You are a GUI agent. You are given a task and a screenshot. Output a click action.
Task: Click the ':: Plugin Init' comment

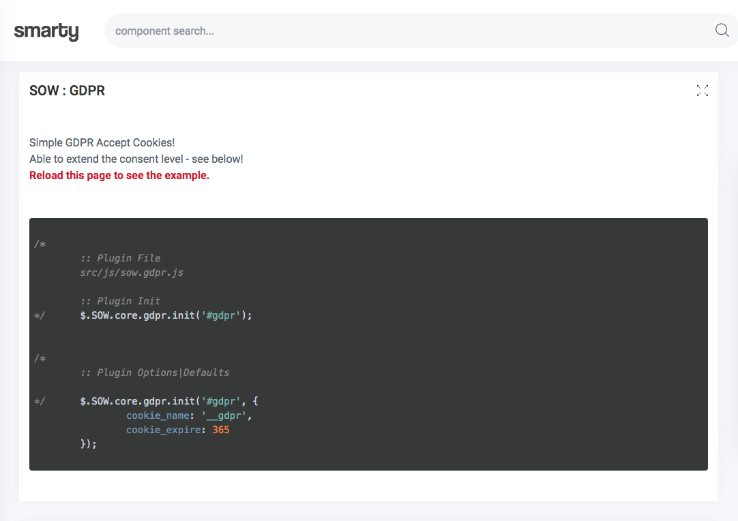click(x=120, y=301)
